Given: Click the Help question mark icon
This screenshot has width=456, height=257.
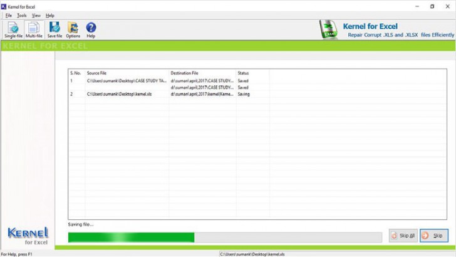Looking at the screenshot, I should 91,29.
